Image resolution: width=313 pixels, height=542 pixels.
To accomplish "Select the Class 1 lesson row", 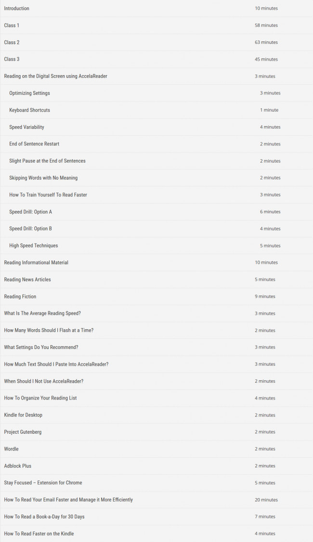I will (x=156, y=25).
